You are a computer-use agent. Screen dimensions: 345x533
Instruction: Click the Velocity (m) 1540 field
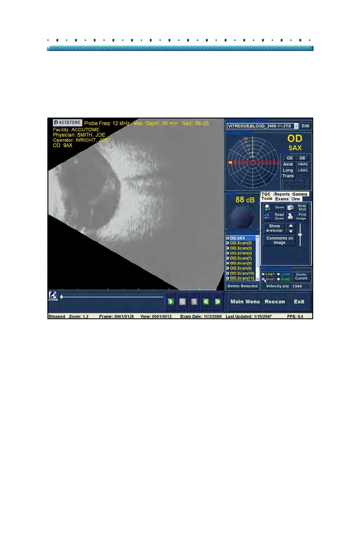(300, 286)
